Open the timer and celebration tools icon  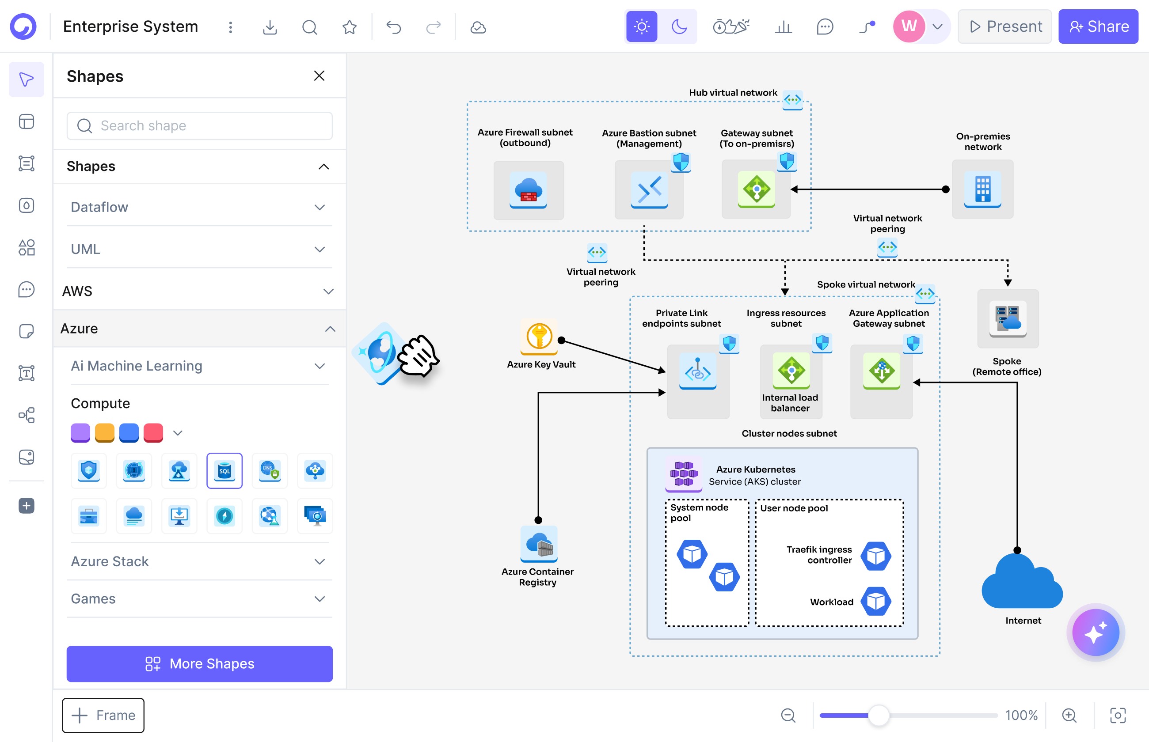731,26
